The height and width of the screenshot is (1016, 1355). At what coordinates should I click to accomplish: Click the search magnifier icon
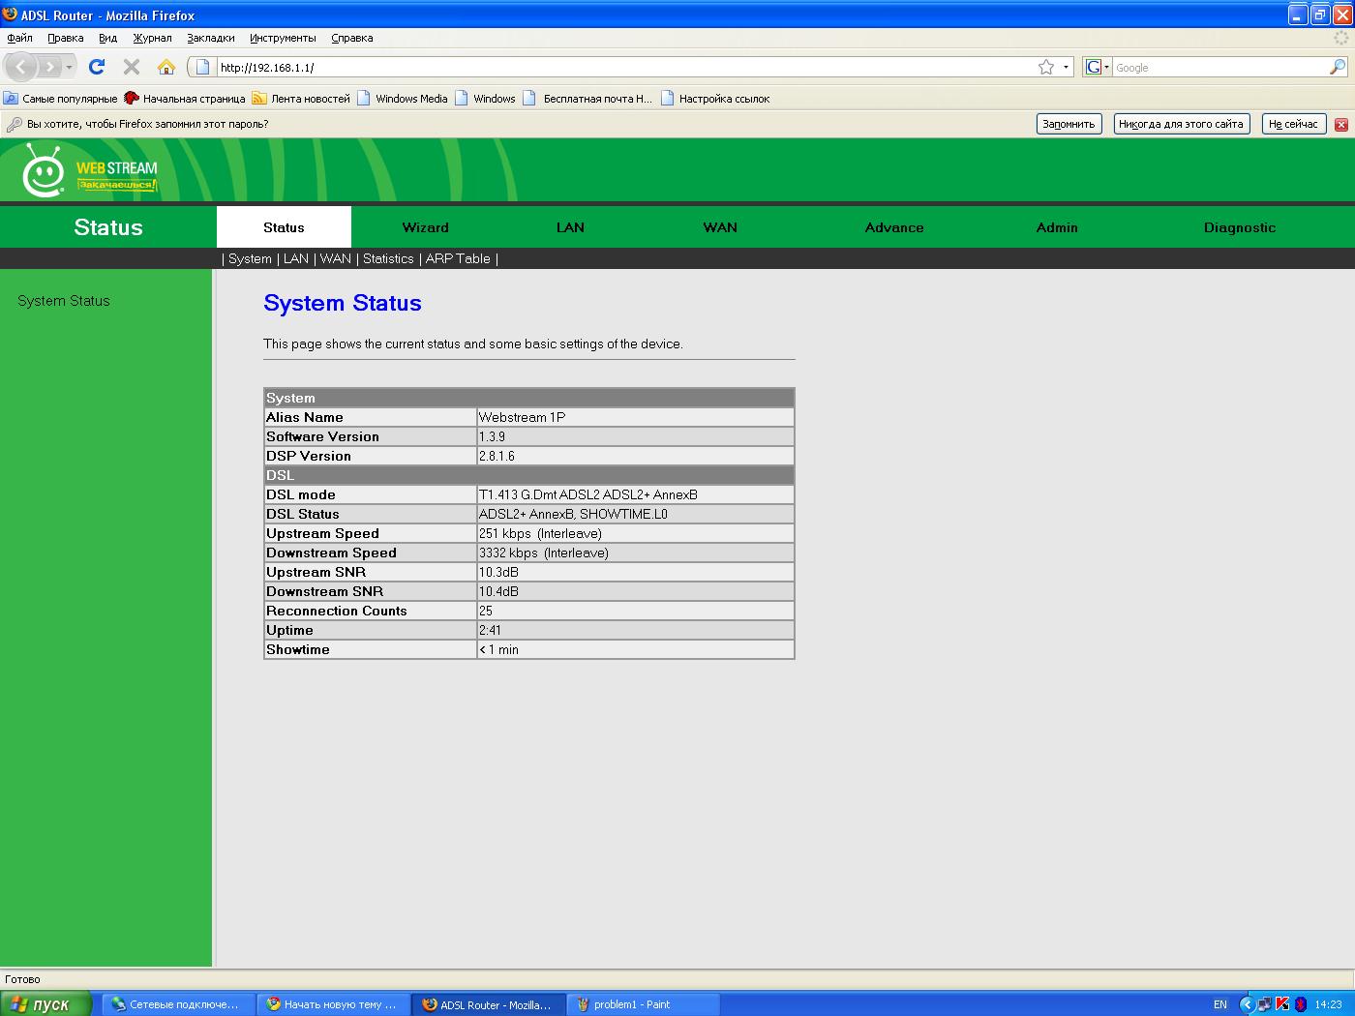coord(1337,67)
